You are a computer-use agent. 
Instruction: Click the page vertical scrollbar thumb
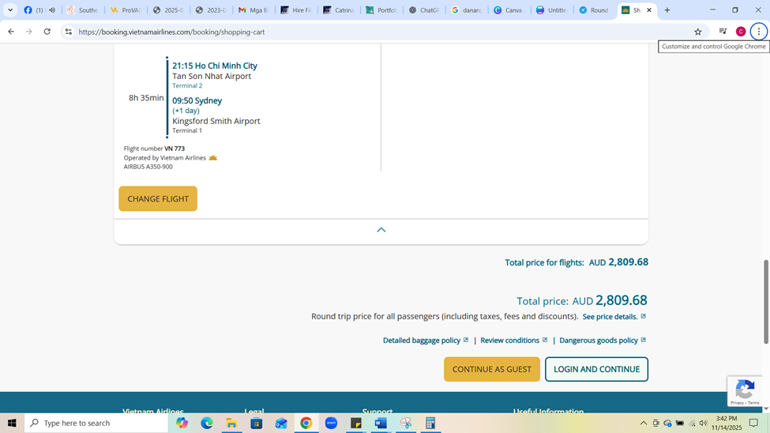(765, 302)
